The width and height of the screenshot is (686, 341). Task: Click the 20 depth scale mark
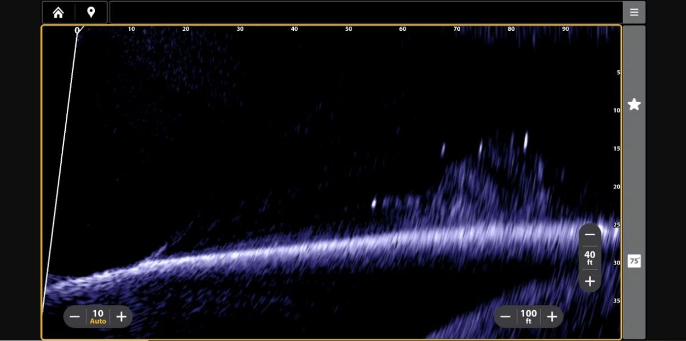(x=617, y=187)
